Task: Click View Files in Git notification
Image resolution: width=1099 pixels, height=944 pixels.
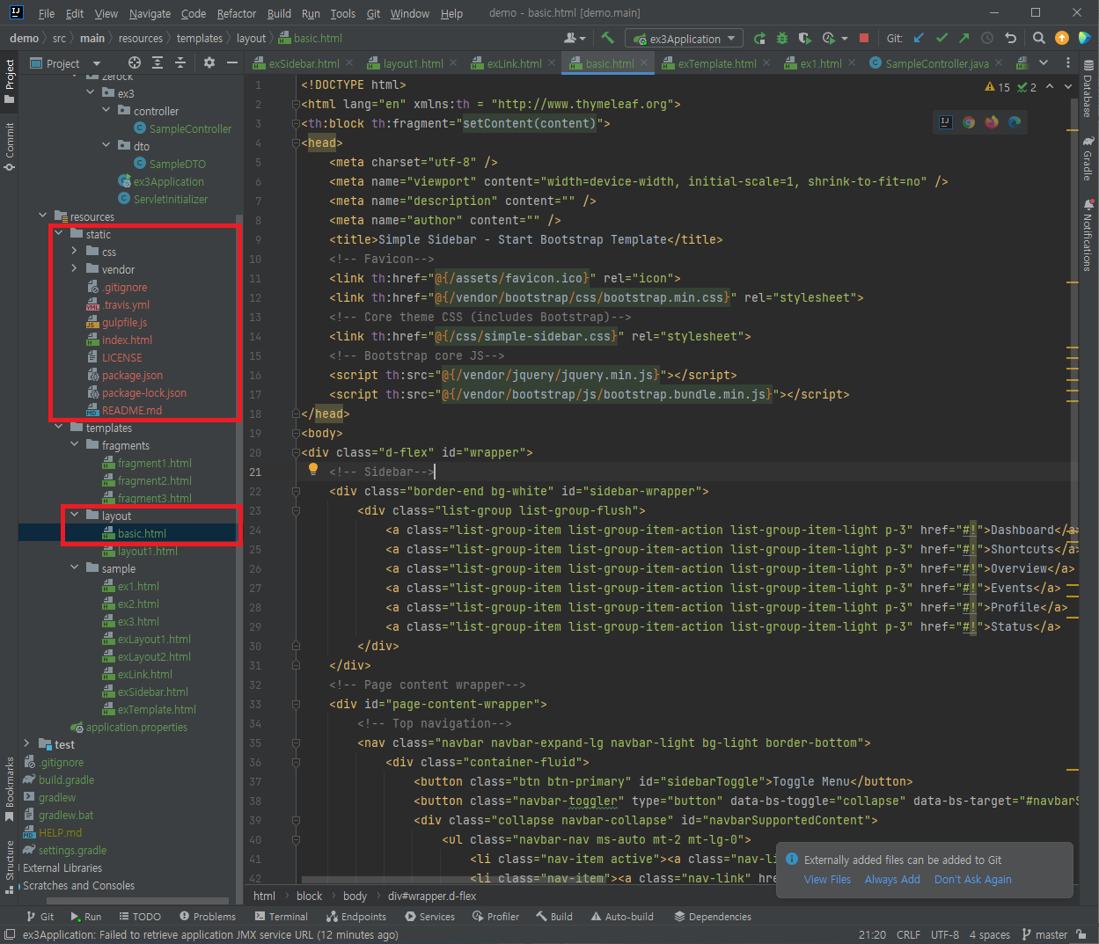Action: (827, 879)
